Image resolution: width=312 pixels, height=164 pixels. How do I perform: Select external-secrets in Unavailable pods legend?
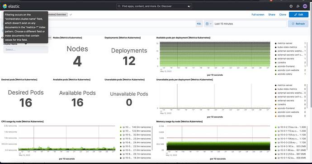pyautogui.click(x=286, y=101)
